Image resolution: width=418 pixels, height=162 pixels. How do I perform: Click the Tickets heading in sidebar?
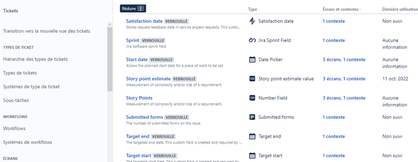click(x=10, y=11)
